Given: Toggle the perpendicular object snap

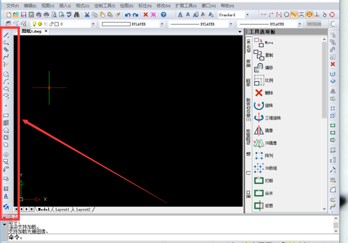Looking at the screenshot, I should tap(317, 15).
